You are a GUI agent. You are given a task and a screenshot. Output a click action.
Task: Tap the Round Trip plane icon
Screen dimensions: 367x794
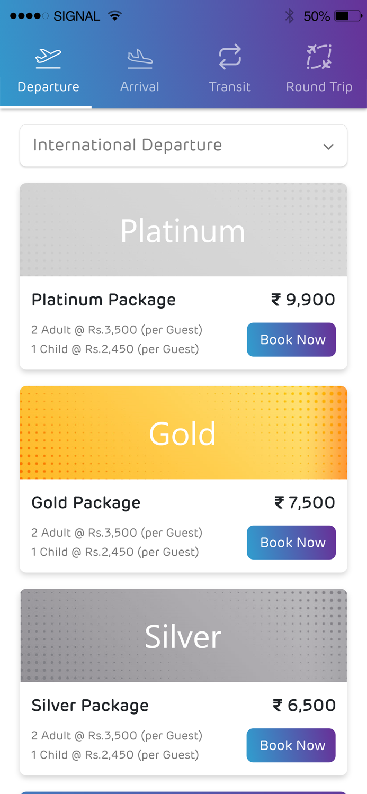pyautogui.click(x=319, y=57)
